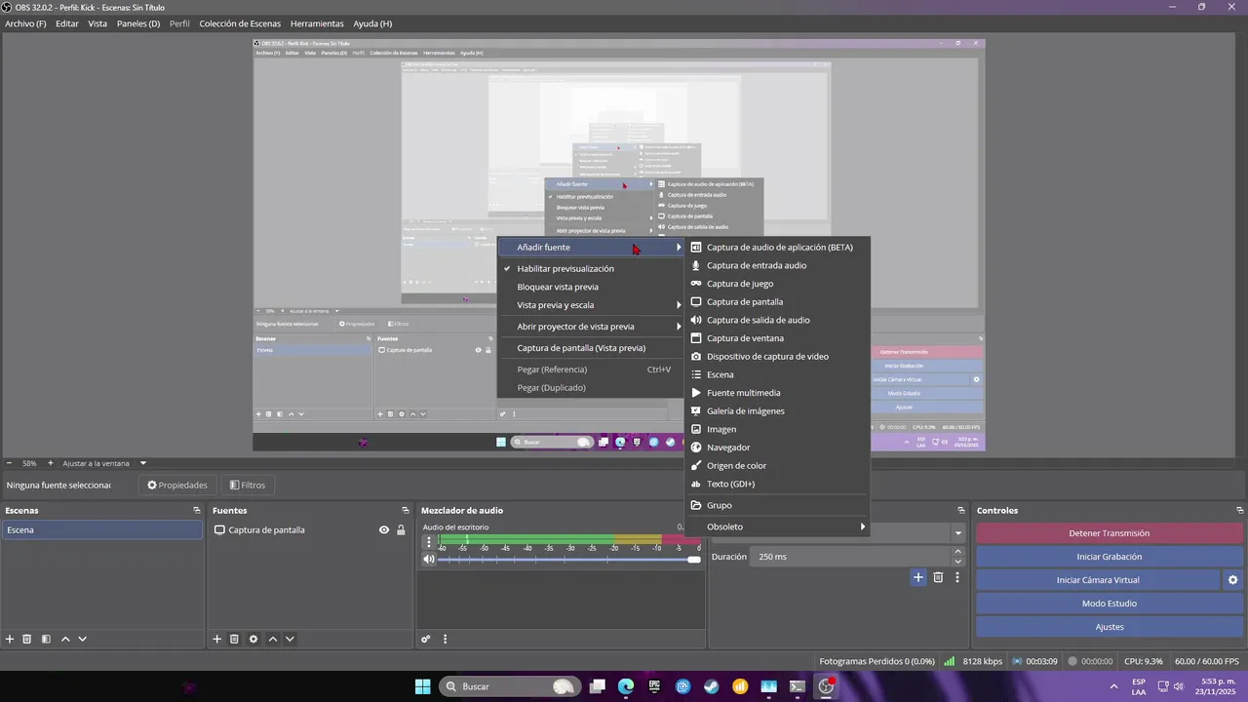The width and height of the screenshot is (1248, 702).
Task: Open the Editar menu
Action: 67,23
